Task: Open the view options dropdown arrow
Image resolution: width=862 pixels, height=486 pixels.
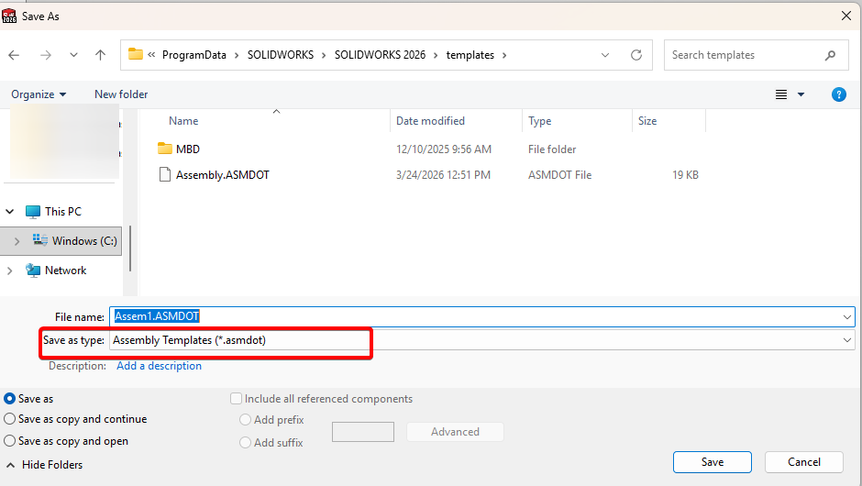Action: click(801, 94)
